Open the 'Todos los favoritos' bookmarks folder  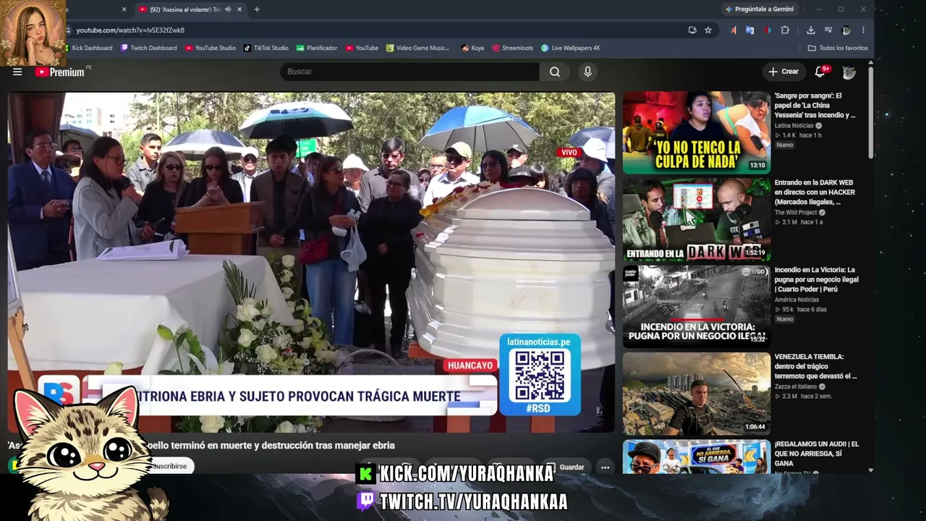pyautogui.click(x=838, y=48)
